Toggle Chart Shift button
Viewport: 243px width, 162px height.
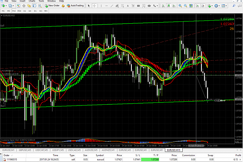tap(203, 6)
